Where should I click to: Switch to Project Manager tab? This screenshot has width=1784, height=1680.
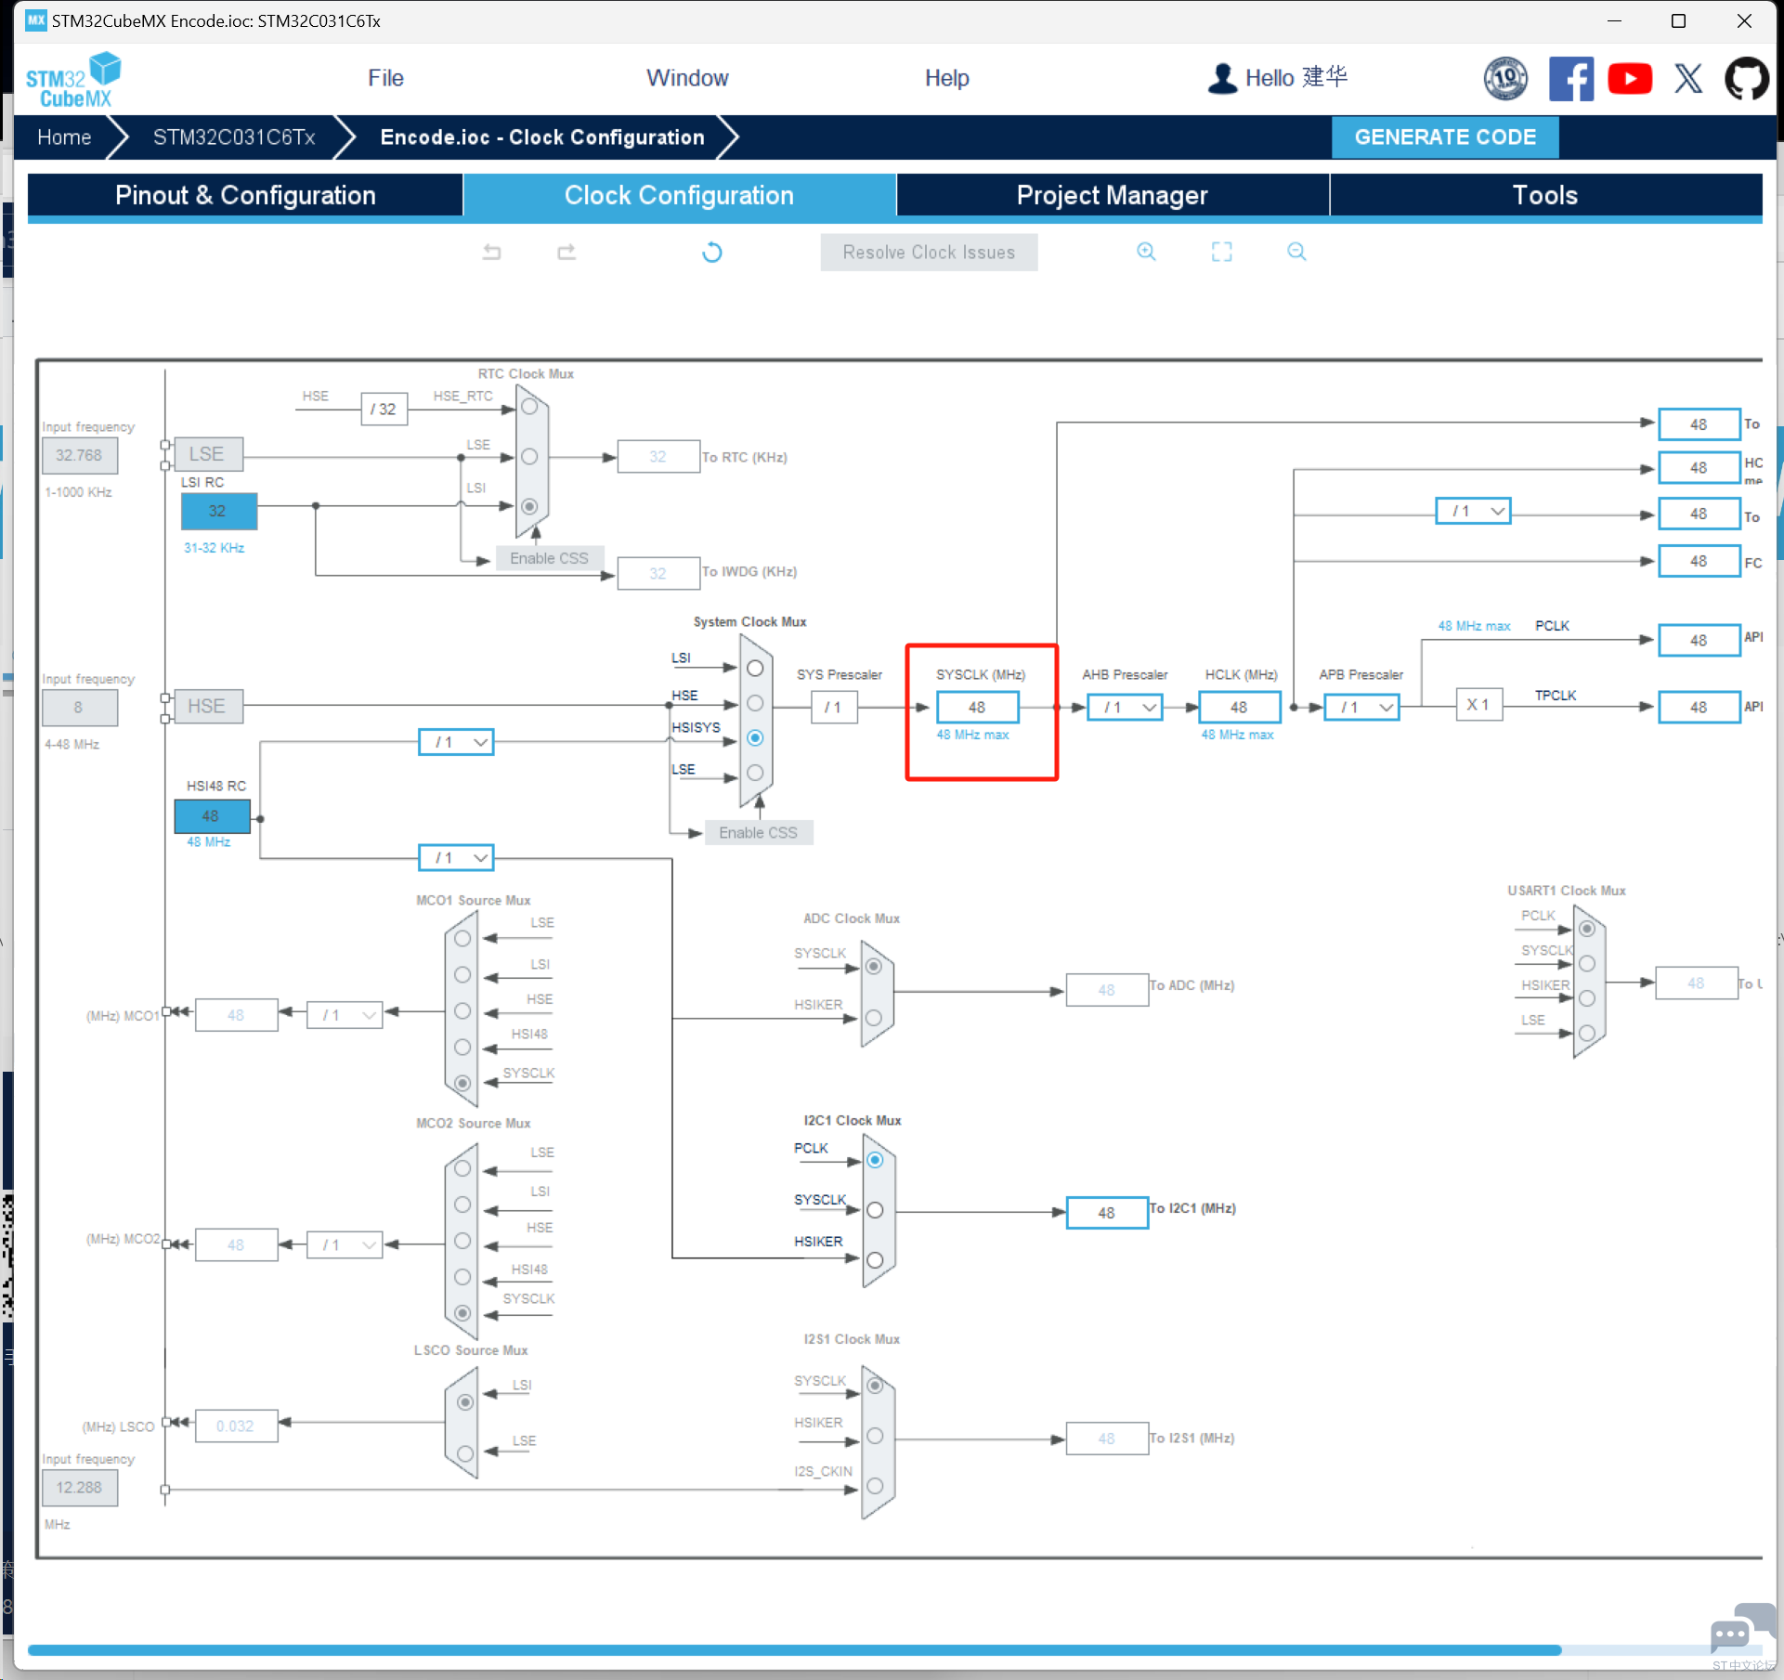point(1113,195)
